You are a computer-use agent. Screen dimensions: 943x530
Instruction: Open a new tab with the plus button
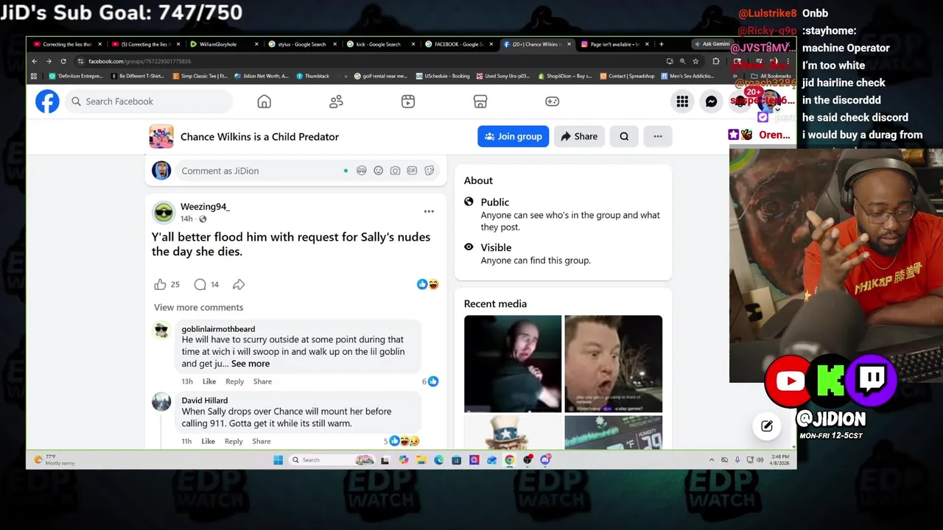pos(661,44)
